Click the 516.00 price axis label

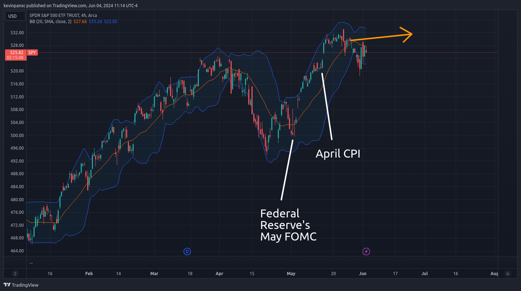(x=17, y=84)
